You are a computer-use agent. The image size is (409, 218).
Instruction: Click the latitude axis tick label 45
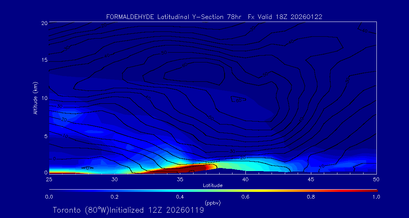(x=311, y=179)
